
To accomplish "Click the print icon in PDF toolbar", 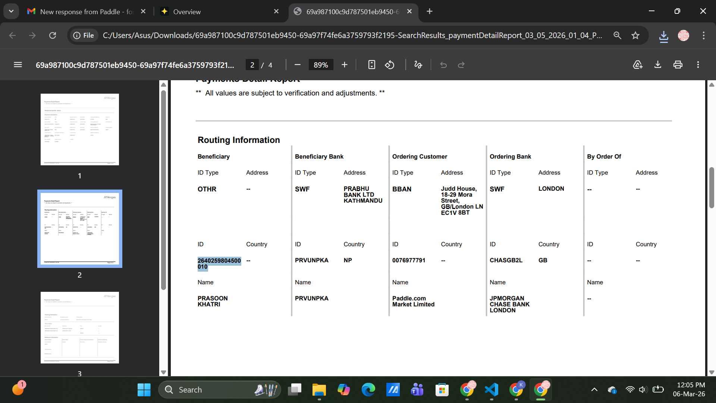I will pyautogui.click(x=678, y=65).
